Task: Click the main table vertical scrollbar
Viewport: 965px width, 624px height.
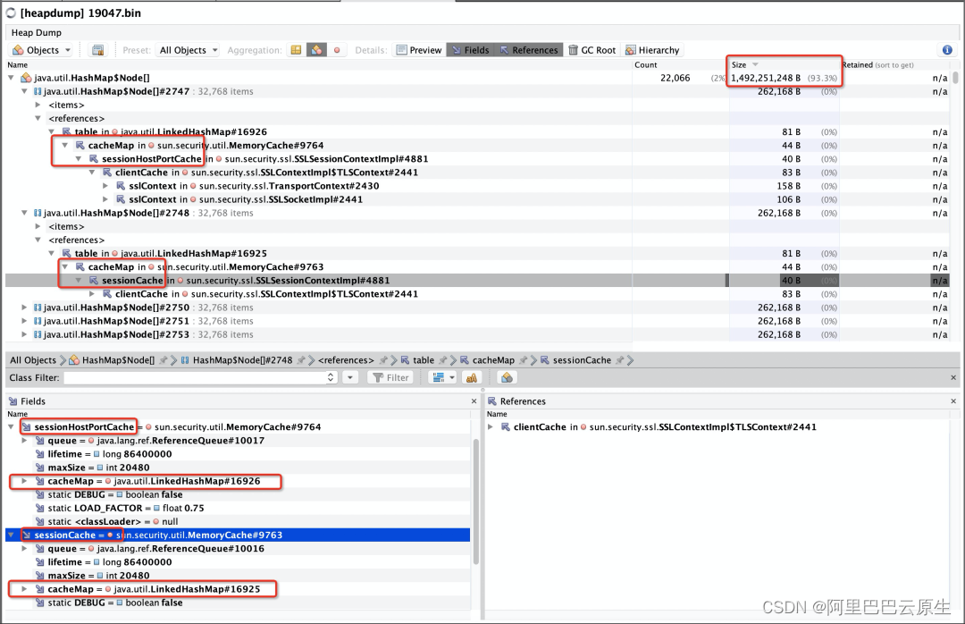Action: tap(955, 78)
